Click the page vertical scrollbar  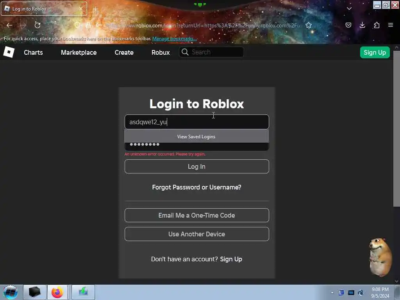396,129
